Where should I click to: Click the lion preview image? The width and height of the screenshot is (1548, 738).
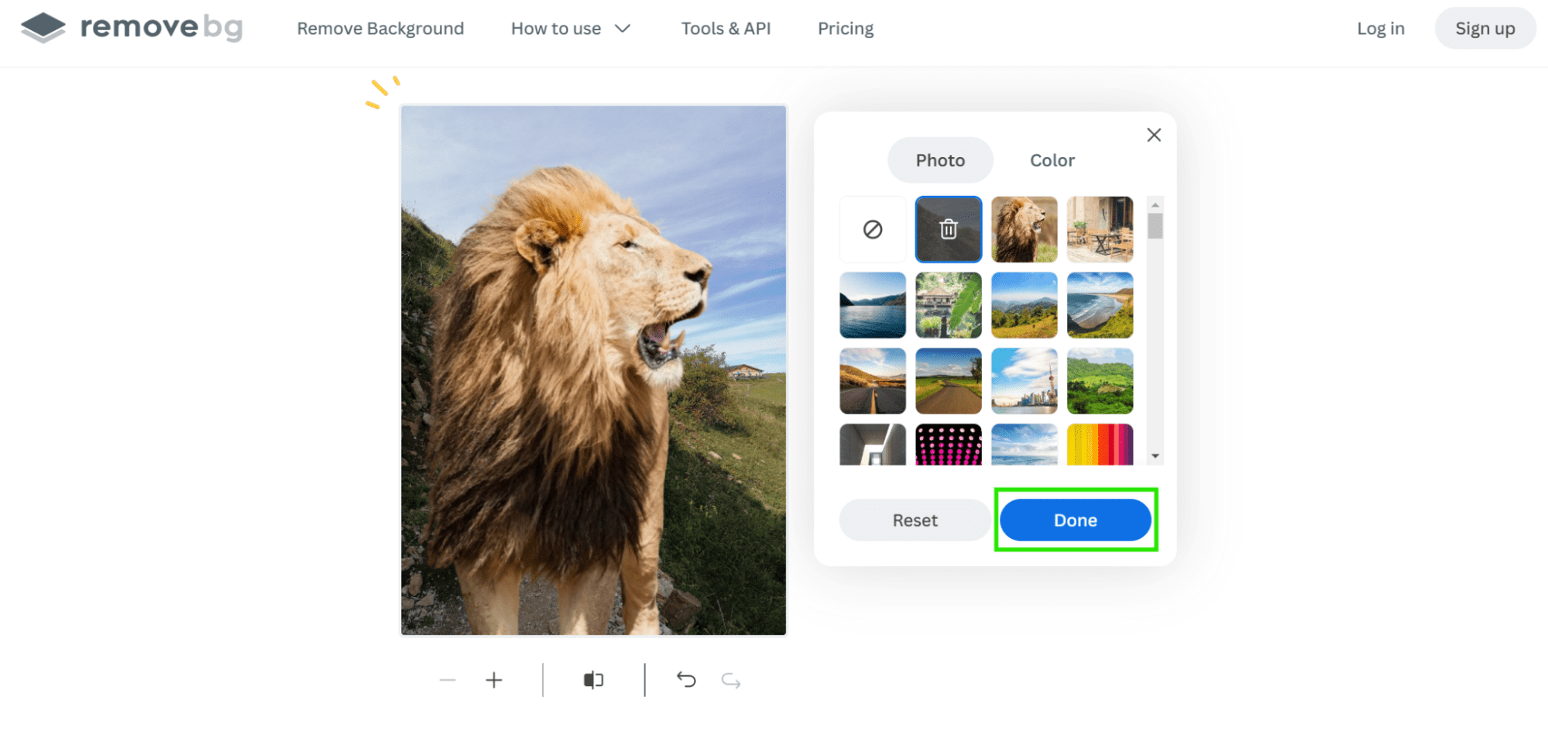593,370
